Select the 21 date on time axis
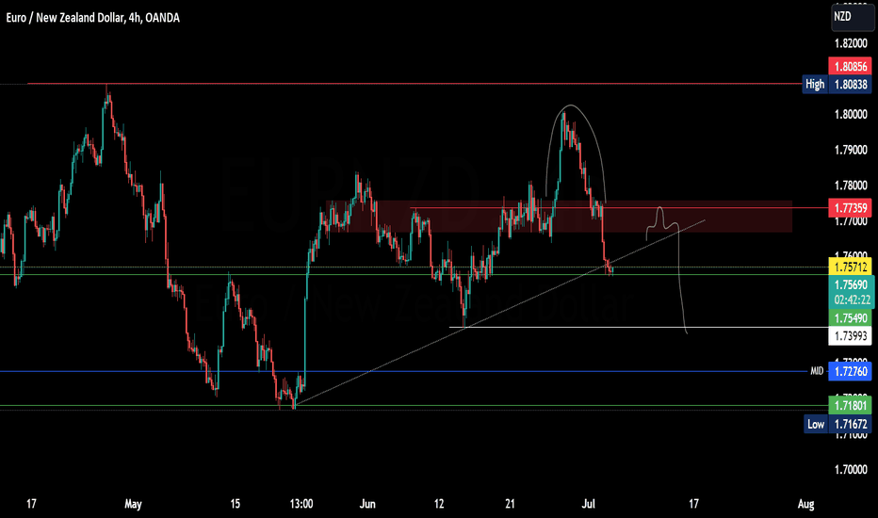This screenshot has height=518, width=878. (510, 504)
